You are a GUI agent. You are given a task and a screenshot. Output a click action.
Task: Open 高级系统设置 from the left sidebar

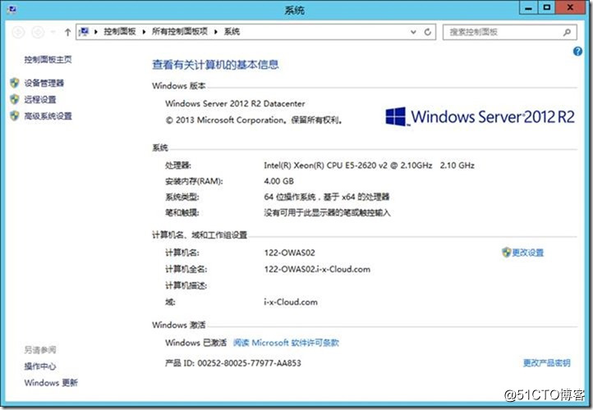pos(48,116)
